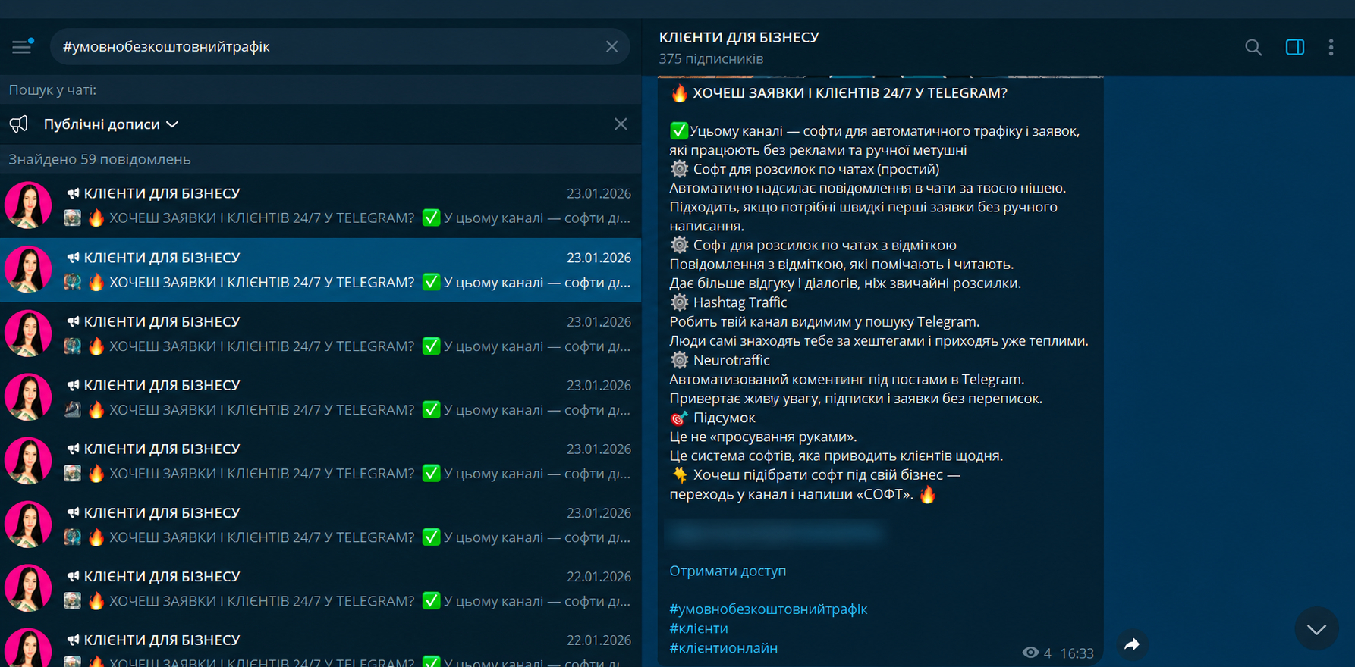Open the hamburger main menu
The height and width of the screenshot is (667, 1355).
(22, 46)
